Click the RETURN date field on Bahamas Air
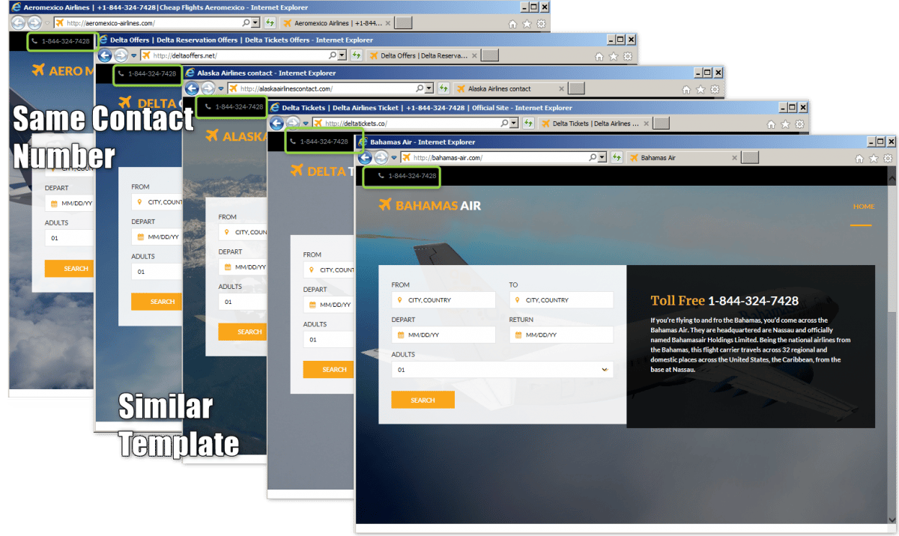 coord(561,335)
